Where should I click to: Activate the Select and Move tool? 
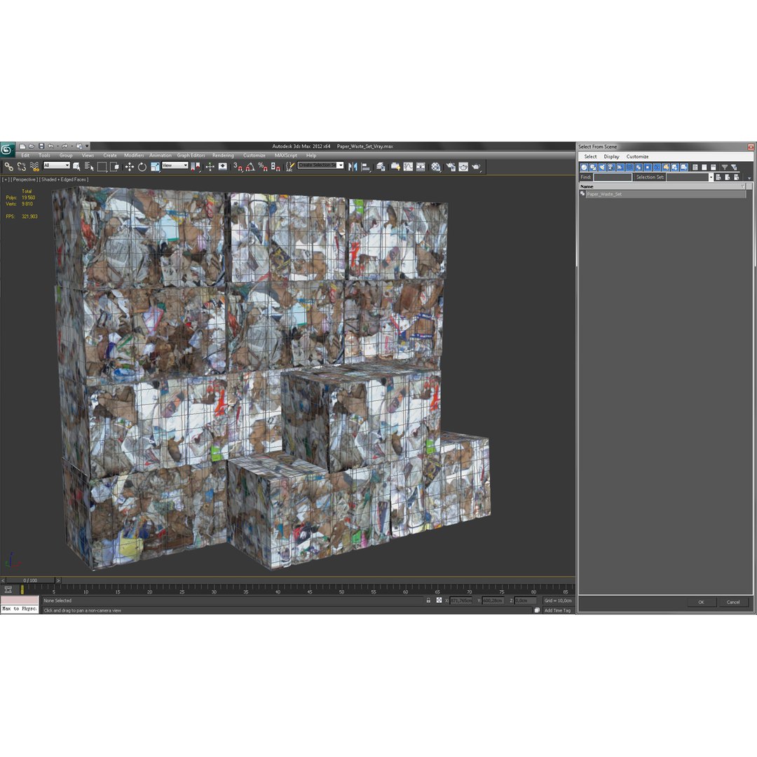[130, 167]
